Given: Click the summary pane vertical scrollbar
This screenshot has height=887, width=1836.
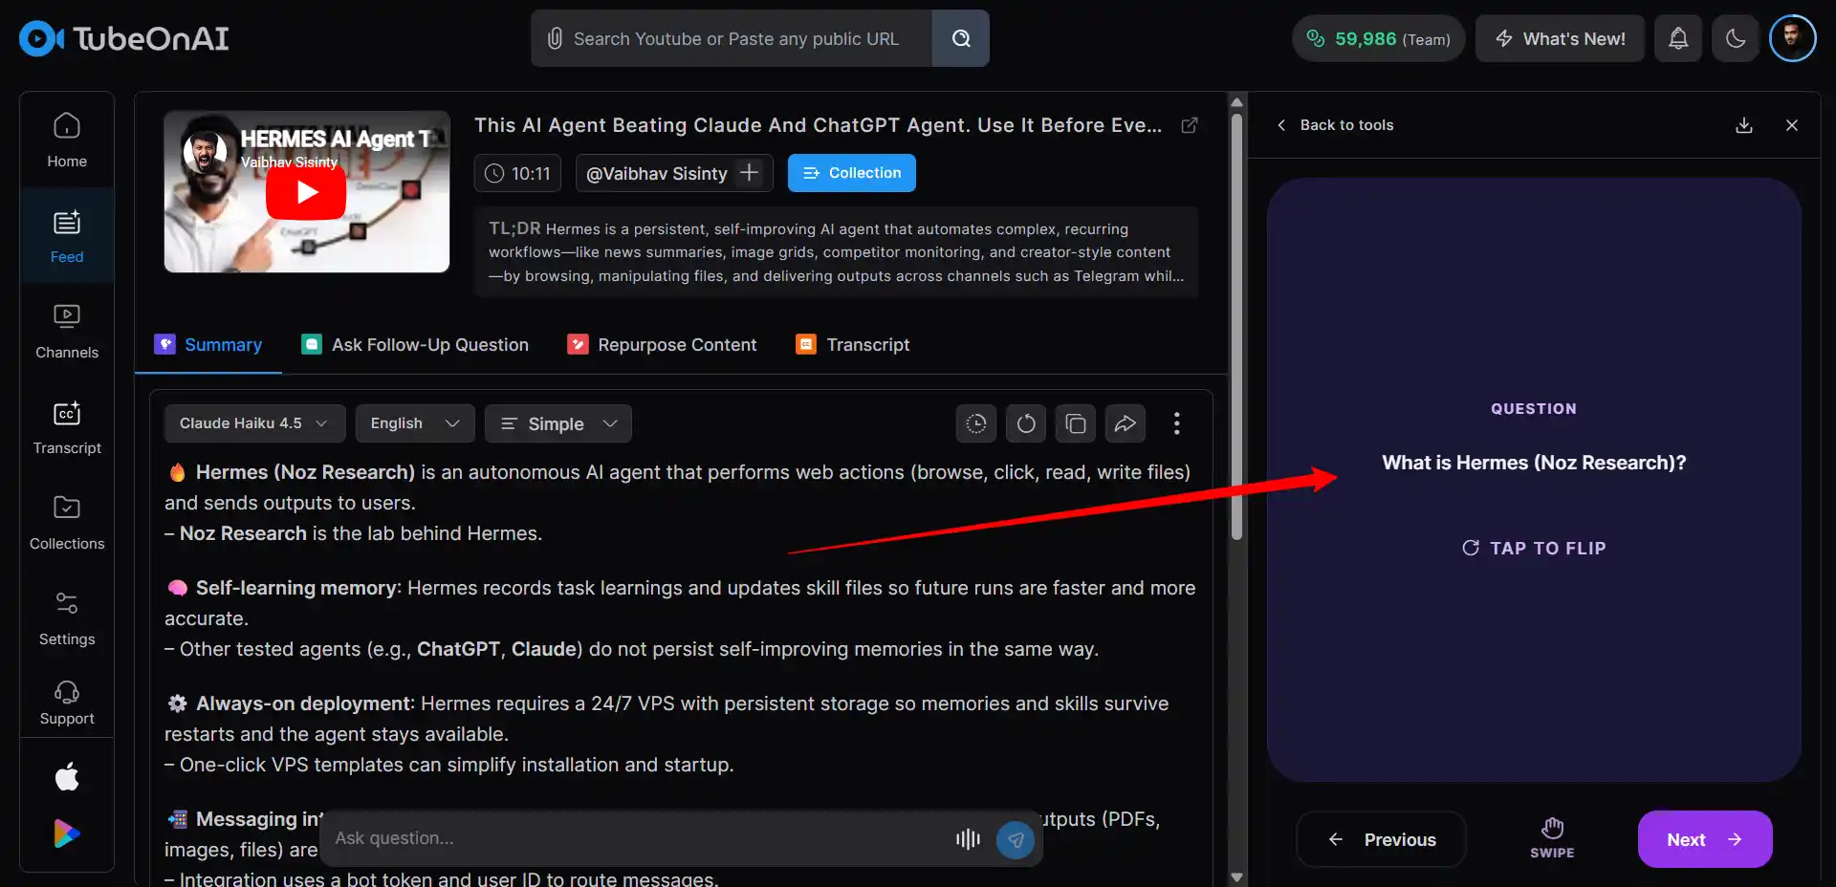Looking at the screenshot, I should (x=1236, y=325).
